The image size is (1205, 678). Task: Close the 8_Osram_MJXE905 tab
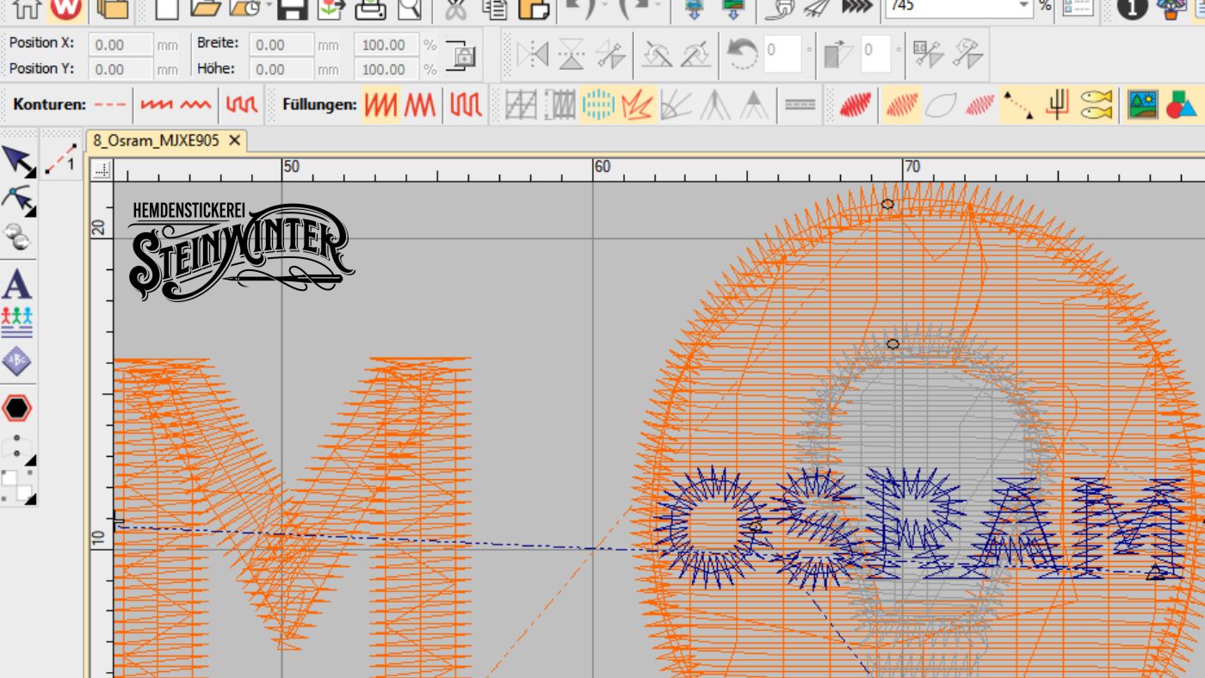tap(234, 140)
